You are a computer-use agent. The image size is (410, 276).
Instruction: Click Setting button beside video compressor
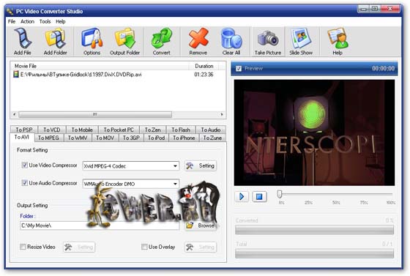point(201,165)
